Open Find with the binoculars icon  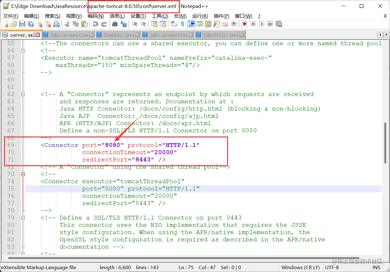tap(115, 24)
